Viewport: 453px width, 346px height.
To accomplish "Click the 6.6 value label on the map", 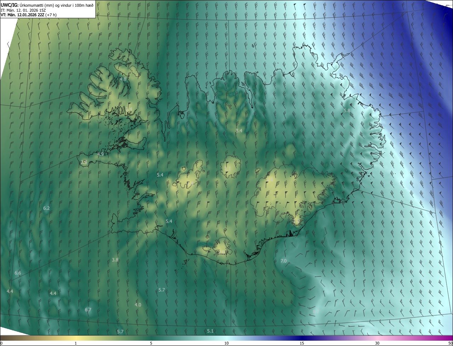I will tap(18, 273).
